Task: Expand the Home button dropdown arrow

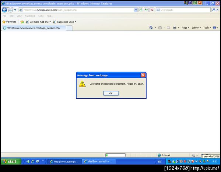Action: pyautogui.click(x=155, y=28)
